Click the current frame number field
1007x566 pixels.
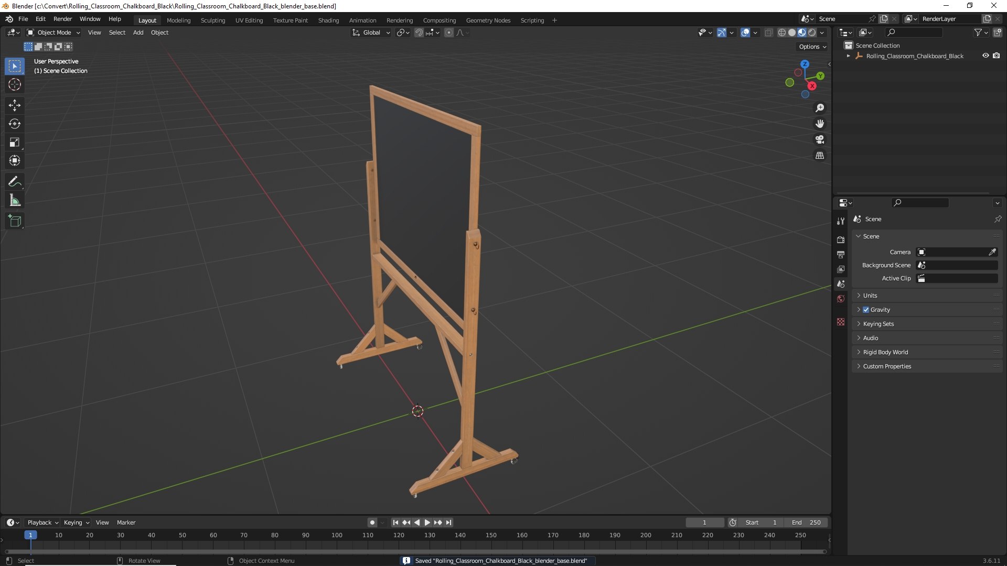tap(704, 523)
